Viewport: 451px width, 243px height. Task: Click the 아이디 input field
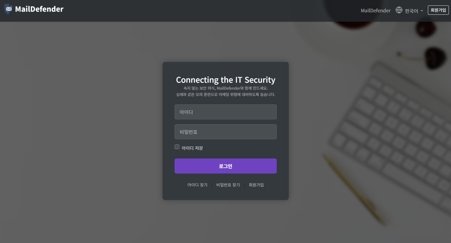226,112
